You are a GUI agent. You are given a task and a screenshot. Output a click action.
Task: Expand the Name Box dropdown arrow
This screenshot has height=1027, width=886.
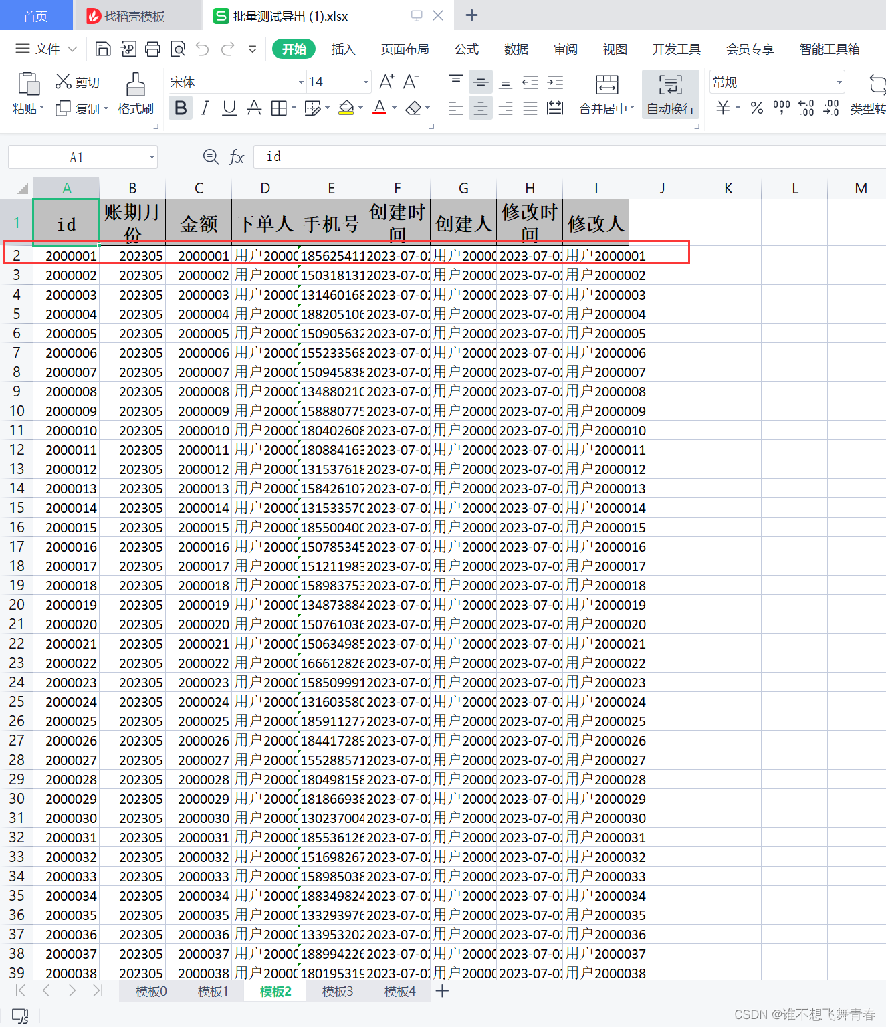[152, 157]
